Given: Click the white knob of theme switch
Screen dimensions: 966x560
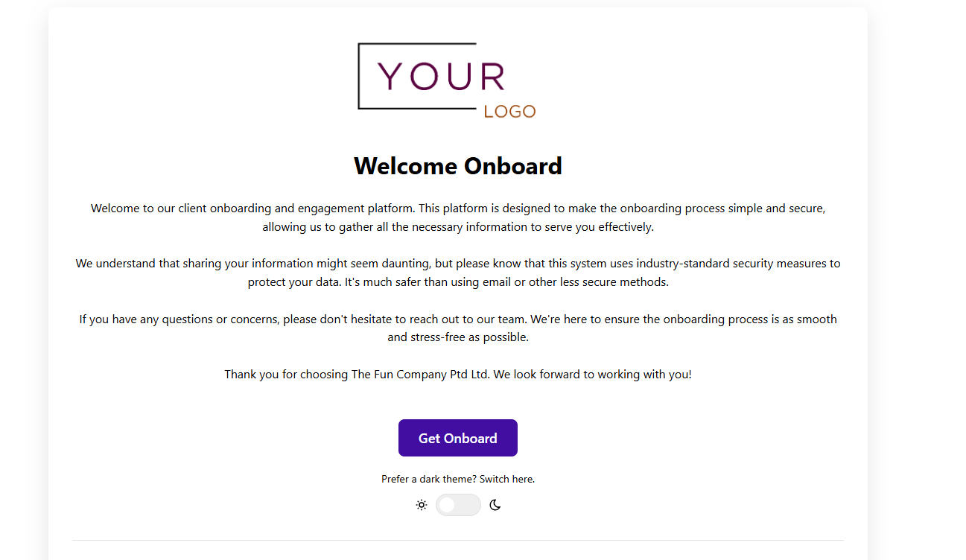Looking at the screenshot, I should coord(447,505).
